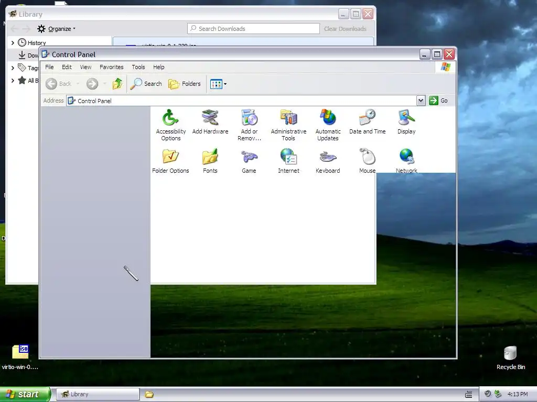Click the Library window title icon
This screenshot has height=402, width=537.
click(13, 14)
